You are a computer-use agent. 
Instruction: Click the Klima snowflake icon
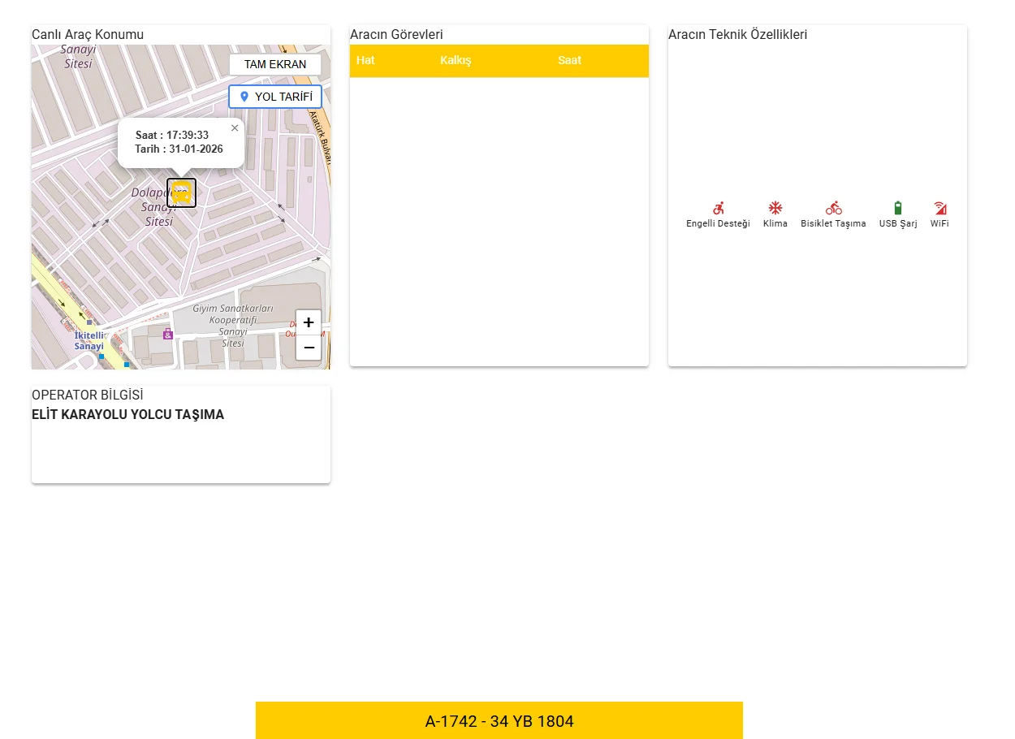tap(775, 208)
